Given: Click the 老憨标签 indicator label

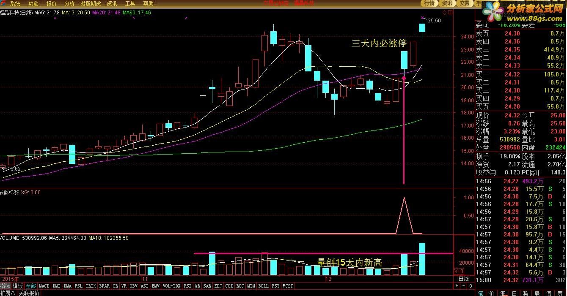Looking at the screenshot, I should [x=9, y=192].
